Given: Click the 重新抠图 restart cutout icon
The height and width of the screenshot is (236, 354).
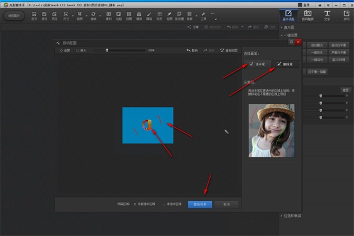Looking at the screenshot, I should coord(222,50).
